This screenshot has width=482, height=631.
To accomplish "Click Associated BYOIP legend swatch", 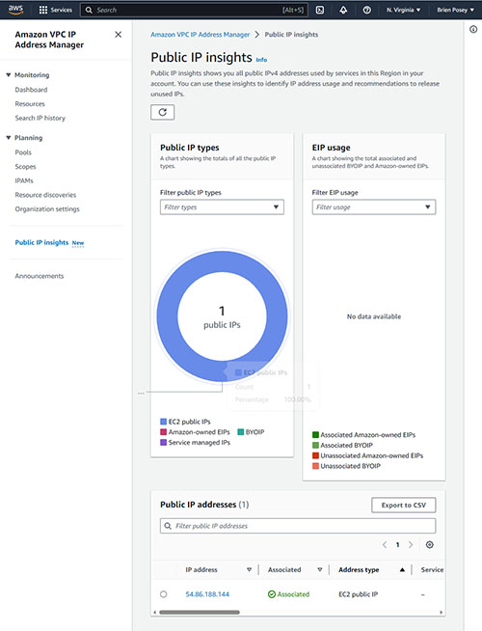I will pyautogui.click(x=315, y=445).
